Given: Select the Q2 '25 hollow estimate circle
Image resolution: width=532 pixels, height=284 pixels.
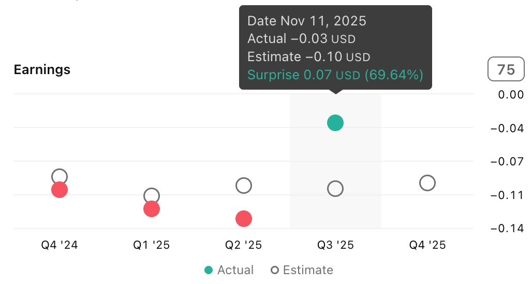Looking at the screenshot, I should pos(244,186).
